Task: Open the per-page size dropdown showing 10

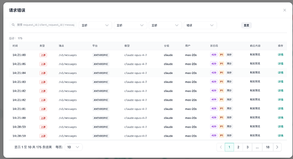Action: click(x=73, y=147)
